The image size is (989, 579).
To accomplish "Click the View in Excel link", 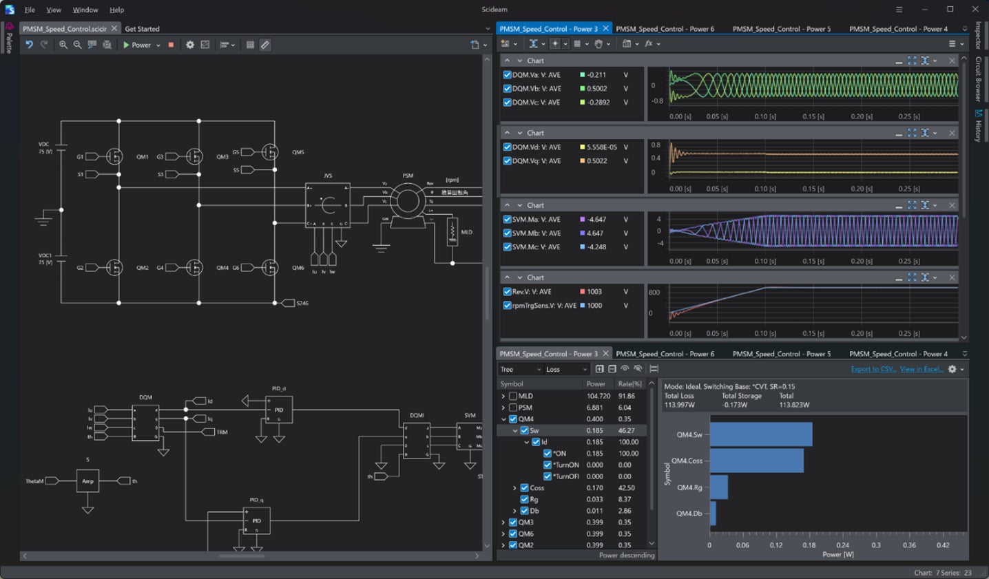I will pyautogui.click(x=921, y=370).
